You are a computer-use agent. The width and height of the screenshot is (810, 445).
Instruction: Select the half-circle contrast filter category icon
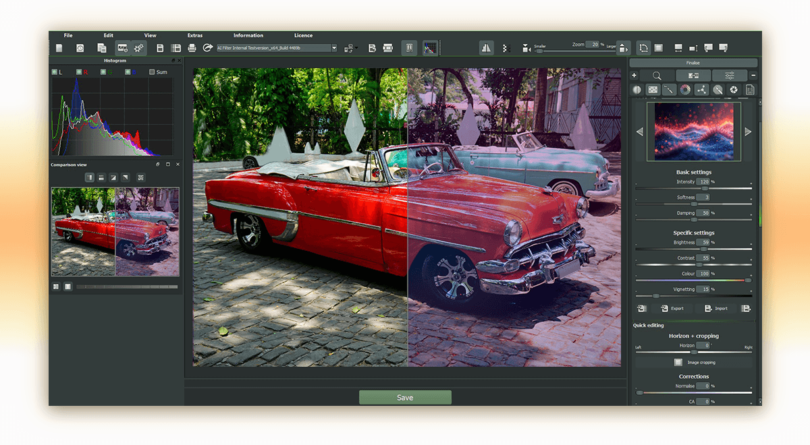point(637,90)
